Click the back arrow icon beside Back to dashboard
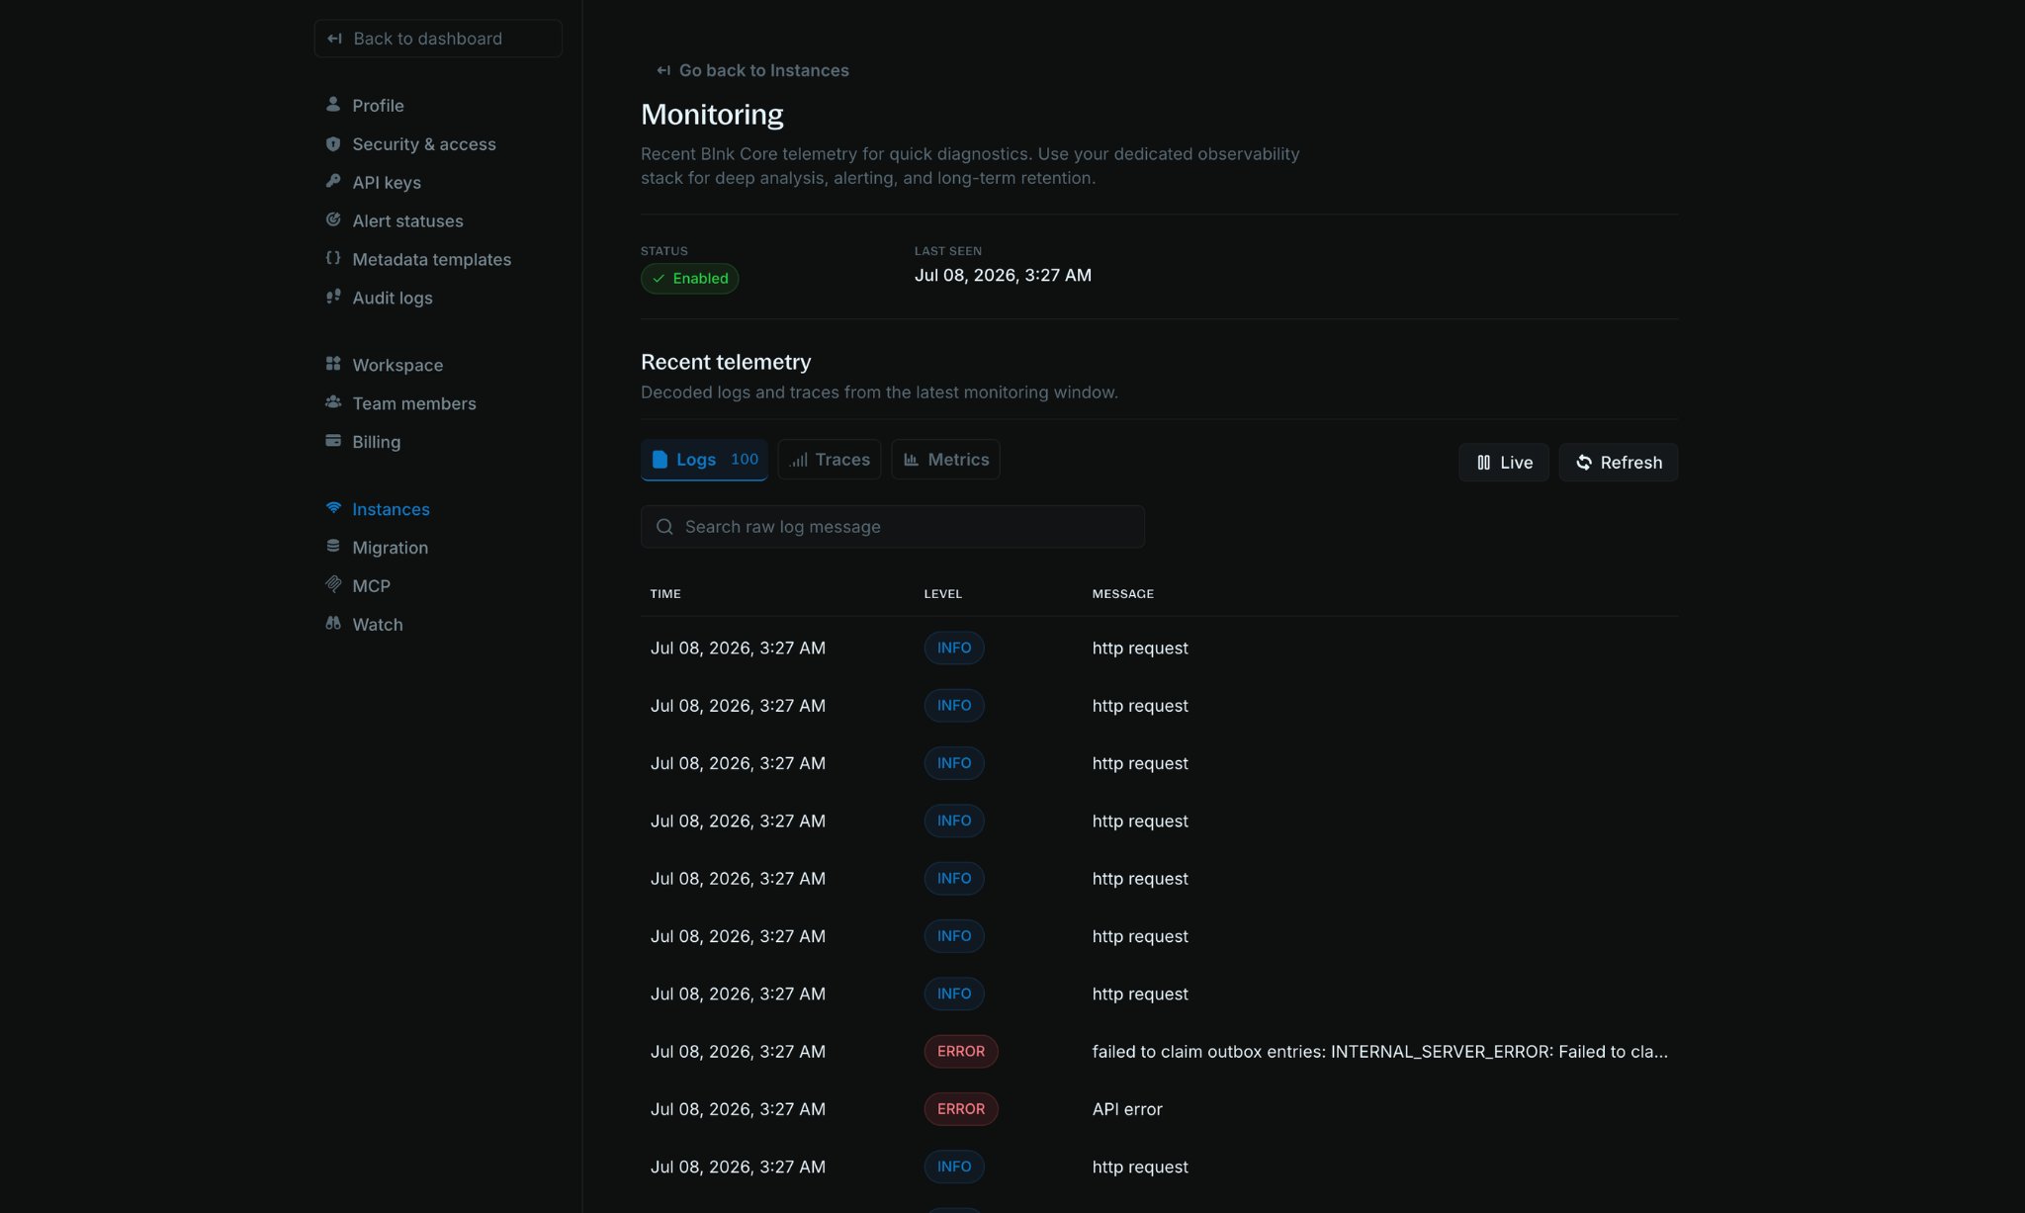This screenshot has width=2025, height=1213. (x=335, y=39)
